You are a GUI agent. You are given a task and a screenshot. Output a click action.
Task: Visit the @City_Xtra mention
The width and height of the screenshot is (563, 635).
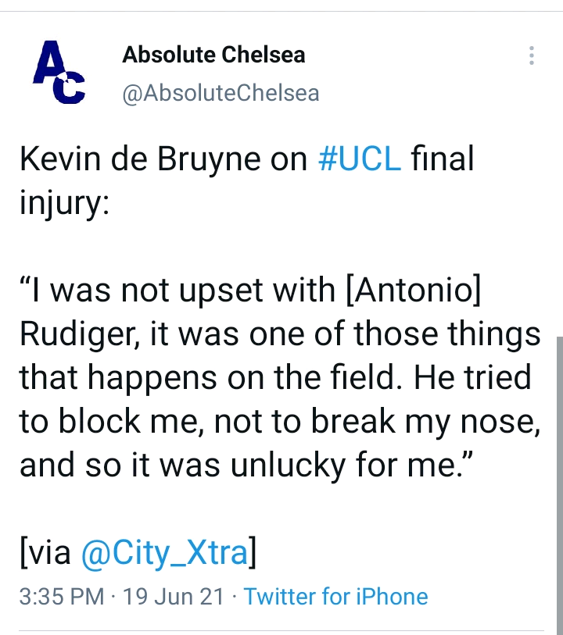(164, 553)
